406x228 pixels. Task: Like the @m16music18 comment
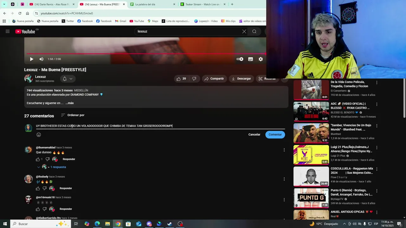[38, 209]
